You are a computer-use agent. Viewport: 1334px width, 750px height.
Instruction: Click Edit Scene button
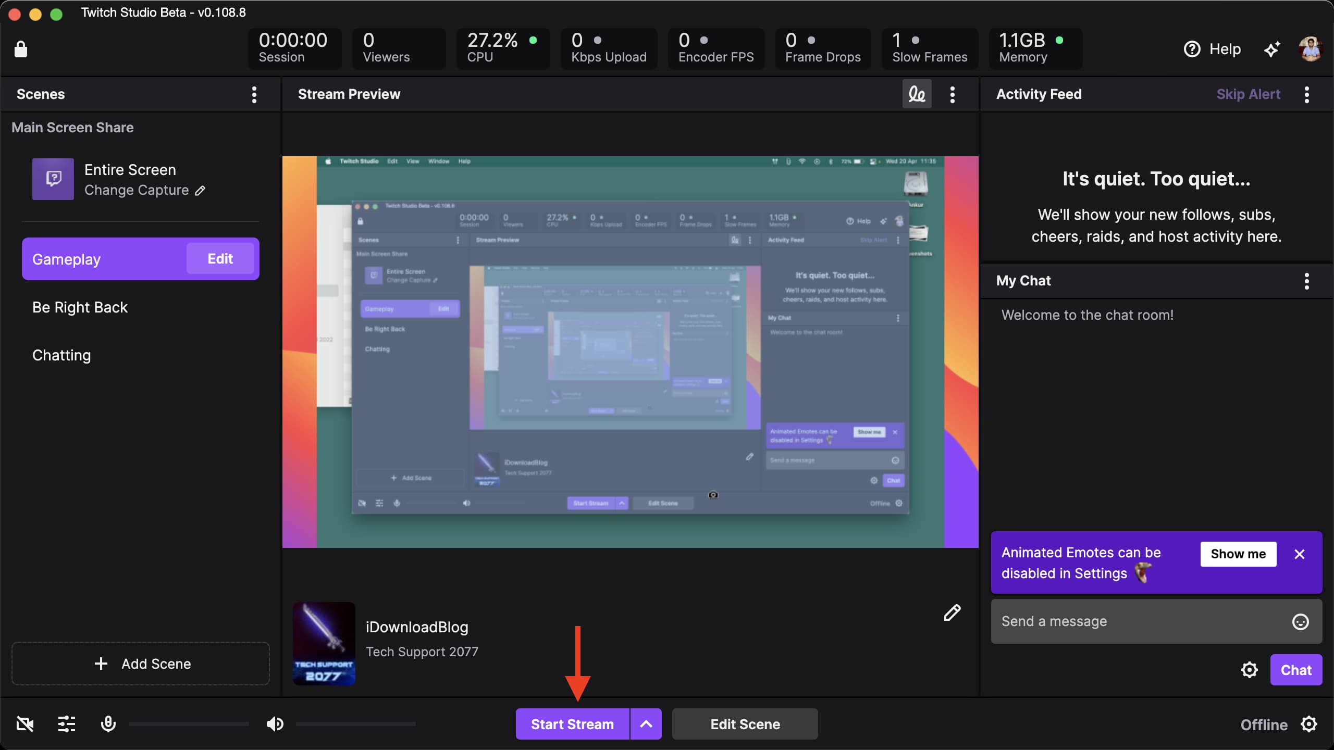pyautogui.click(x=745, y=724)
